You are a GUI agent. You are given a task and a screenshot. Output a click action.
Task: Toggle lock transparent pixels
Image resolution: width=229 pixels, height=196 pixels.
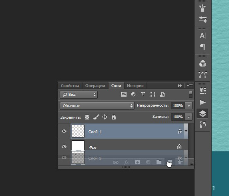(x=87, y=117)
